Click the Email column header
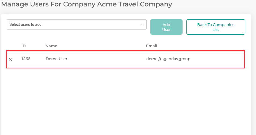The width and height of the screenshot is (256, 135). 151,46
